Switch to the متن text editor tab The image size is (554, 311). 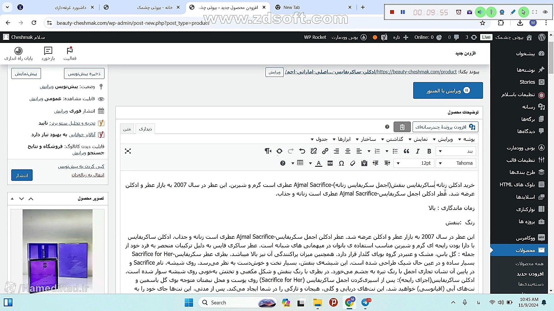[127, 129]
